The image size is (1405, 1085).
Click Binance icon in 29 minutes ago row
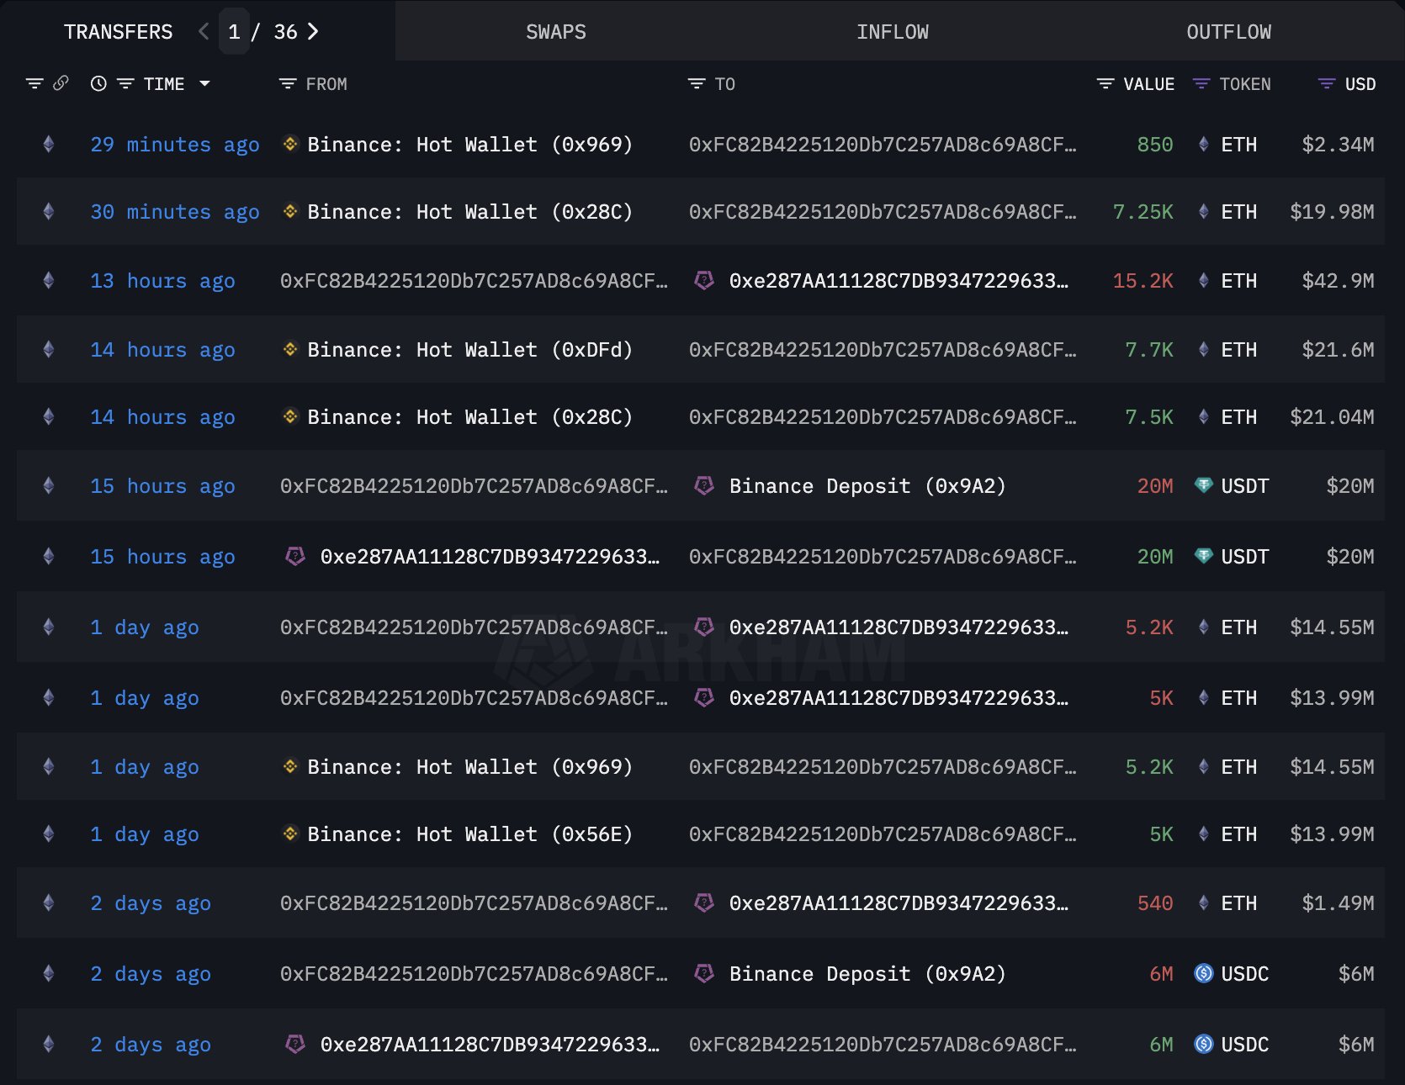290,144
